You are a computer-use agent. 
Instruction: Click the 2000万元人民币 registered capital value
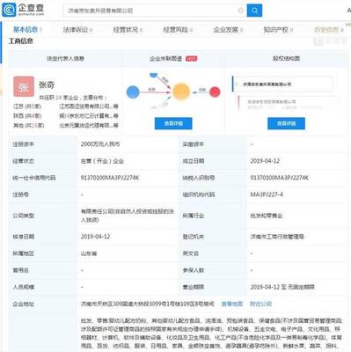(100, 144)
